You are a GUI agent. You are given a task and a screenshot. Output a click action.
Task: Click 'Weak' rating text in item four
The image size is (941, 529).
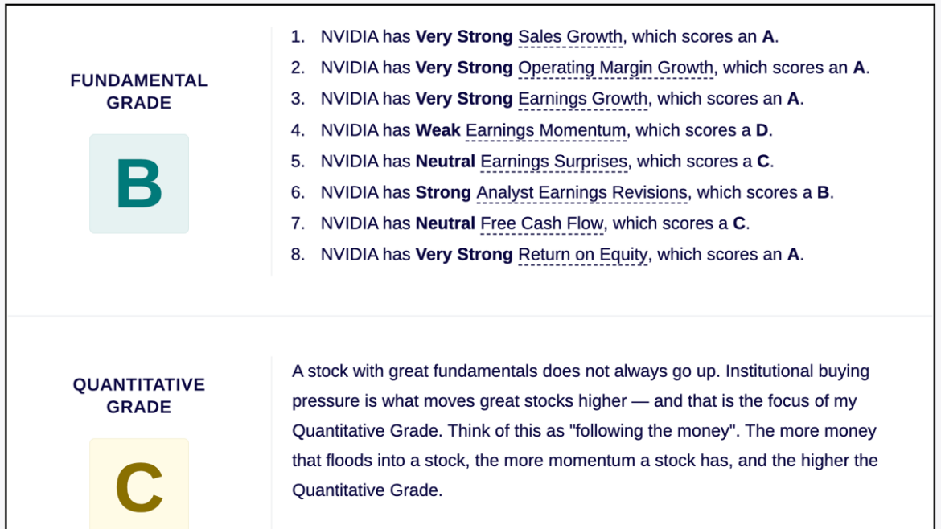point(438,130)
